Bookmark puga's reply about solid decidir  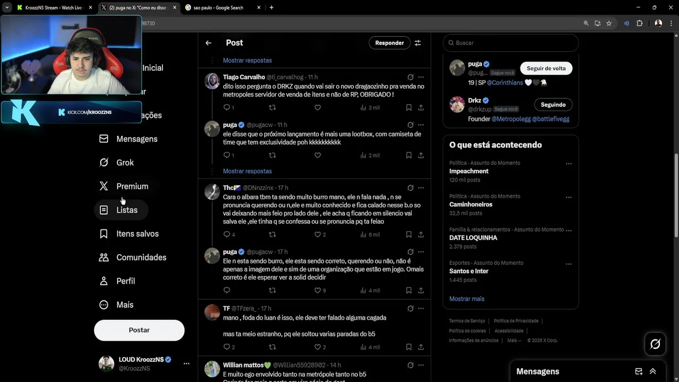tap(408, 290)
